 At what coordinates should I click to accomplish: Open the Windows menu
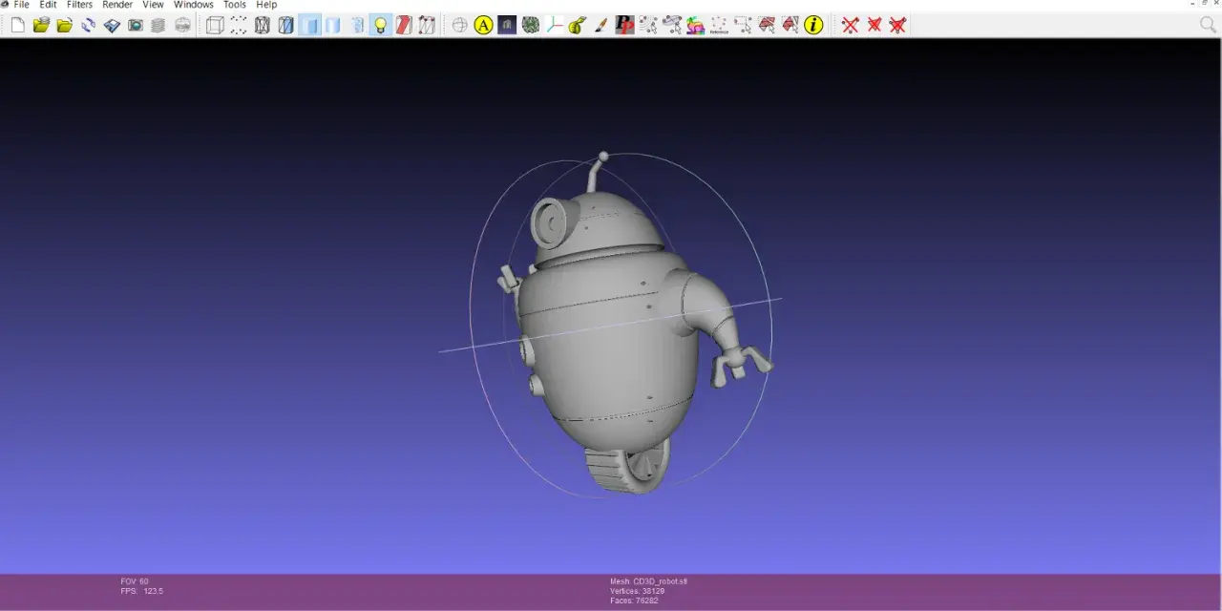[x=194, y=5]
